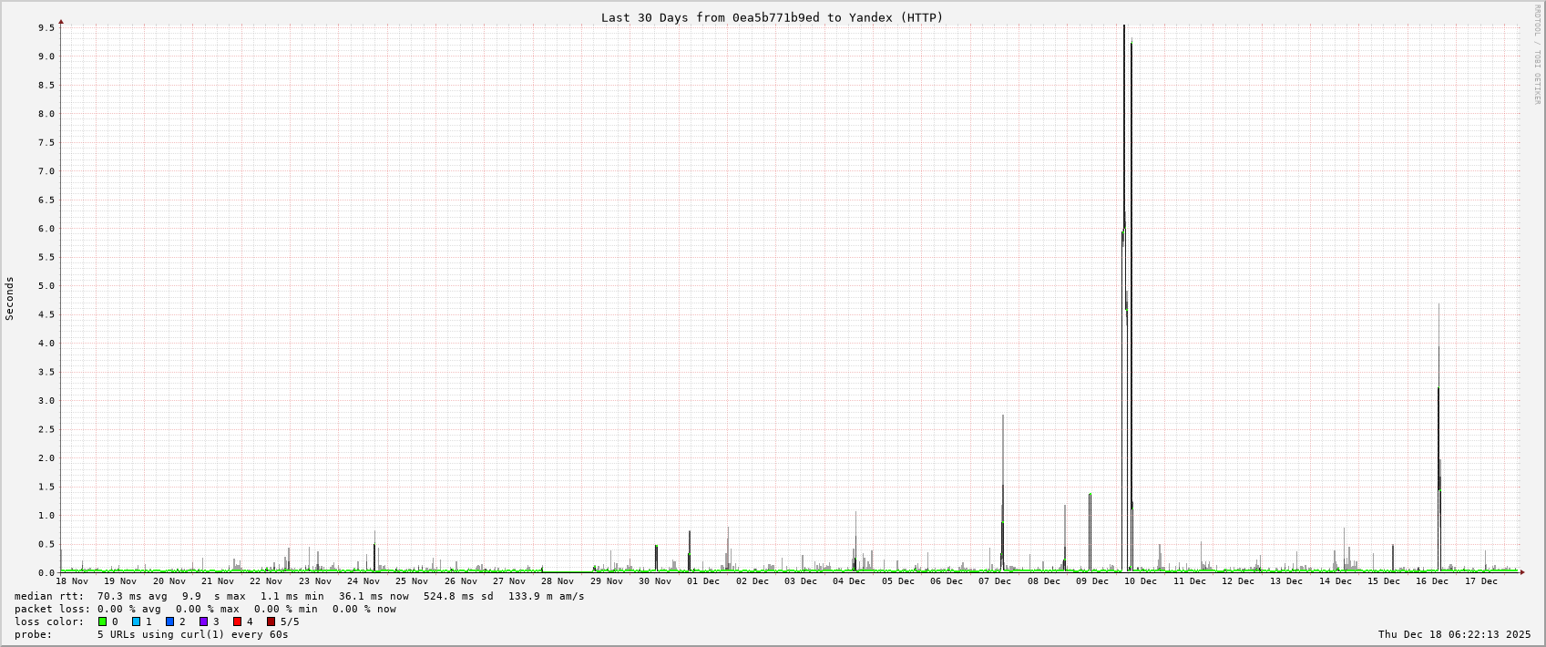Click the vertical Seconds axis label

pyautogui.click(x=10, y=299)
